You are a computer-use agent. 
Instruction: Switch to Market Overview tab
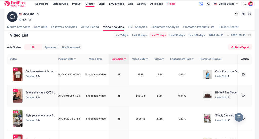18,27
